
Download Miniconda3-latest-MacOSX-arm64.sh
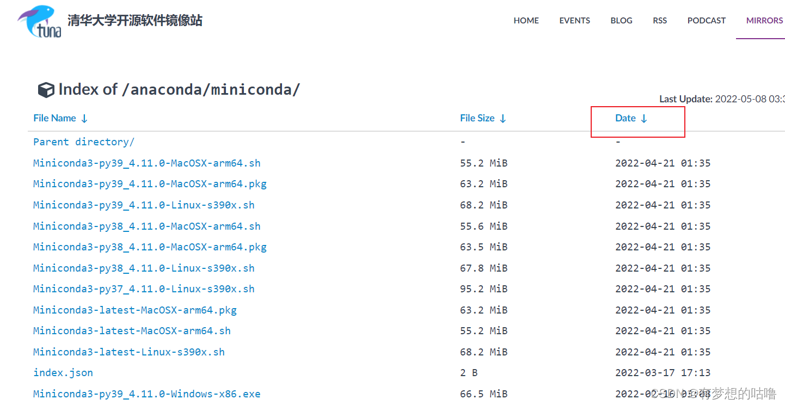[132, 331]
